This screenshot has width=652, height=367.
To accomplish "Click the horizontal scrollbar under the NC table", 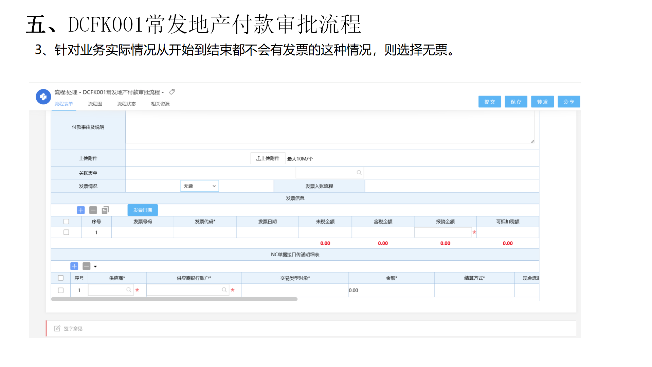I will click(x=174, y=299).
